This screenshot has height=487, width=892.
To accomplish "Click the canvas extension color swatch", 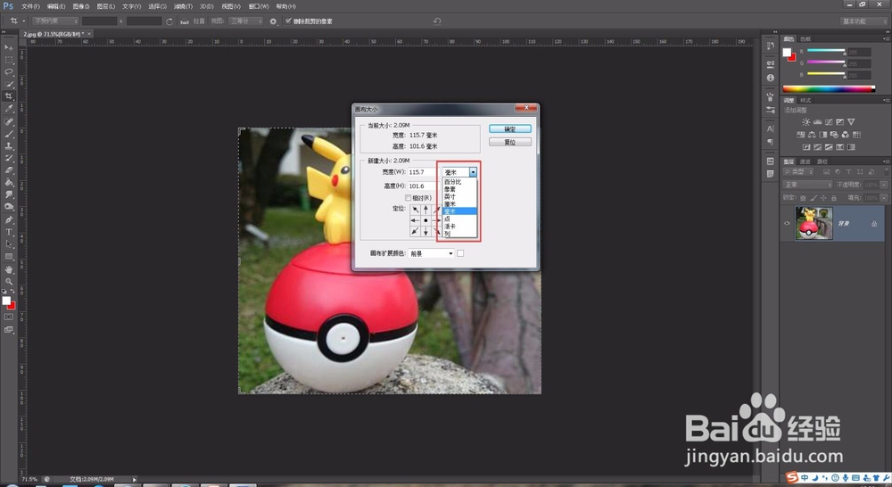I will (x=460, y=253).
